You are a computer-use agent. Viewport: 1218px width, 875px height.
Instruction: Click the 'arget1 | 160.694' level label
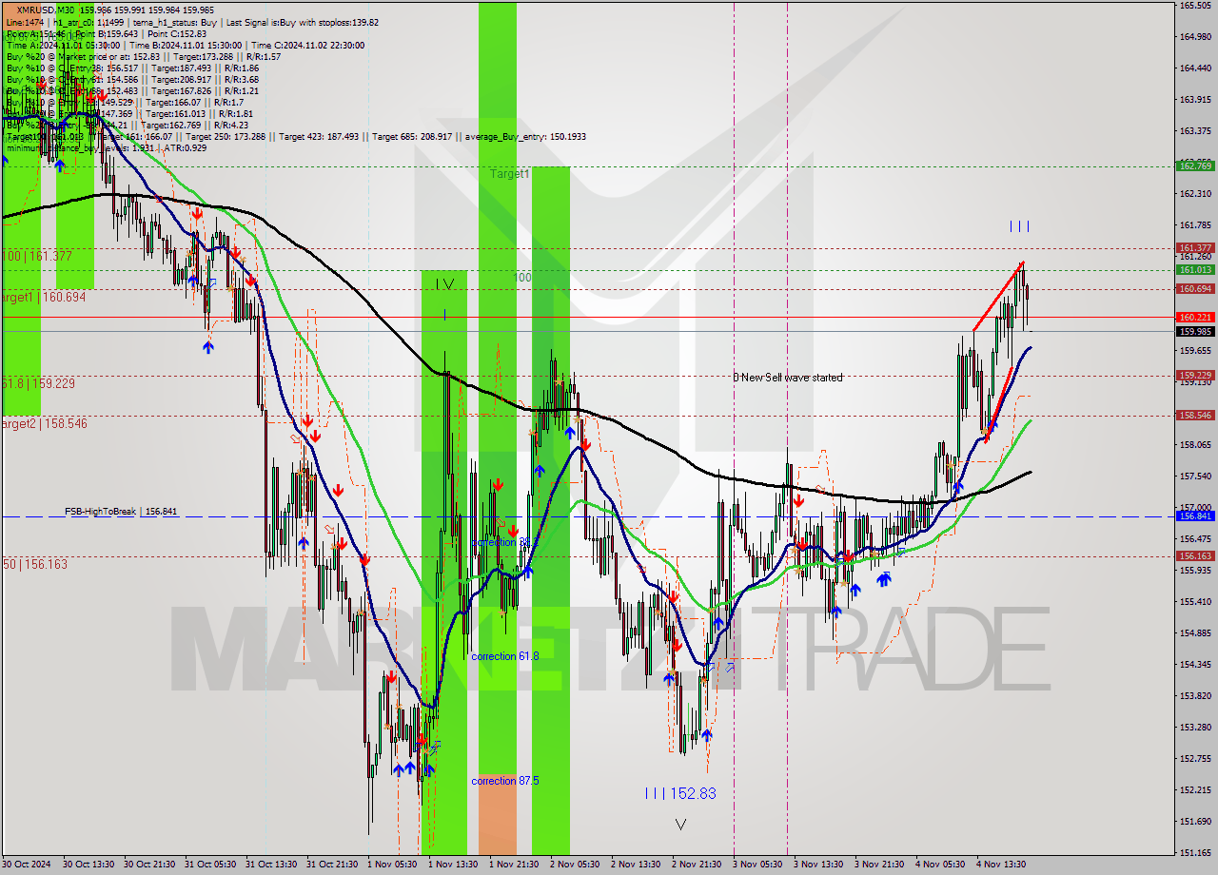44,297
